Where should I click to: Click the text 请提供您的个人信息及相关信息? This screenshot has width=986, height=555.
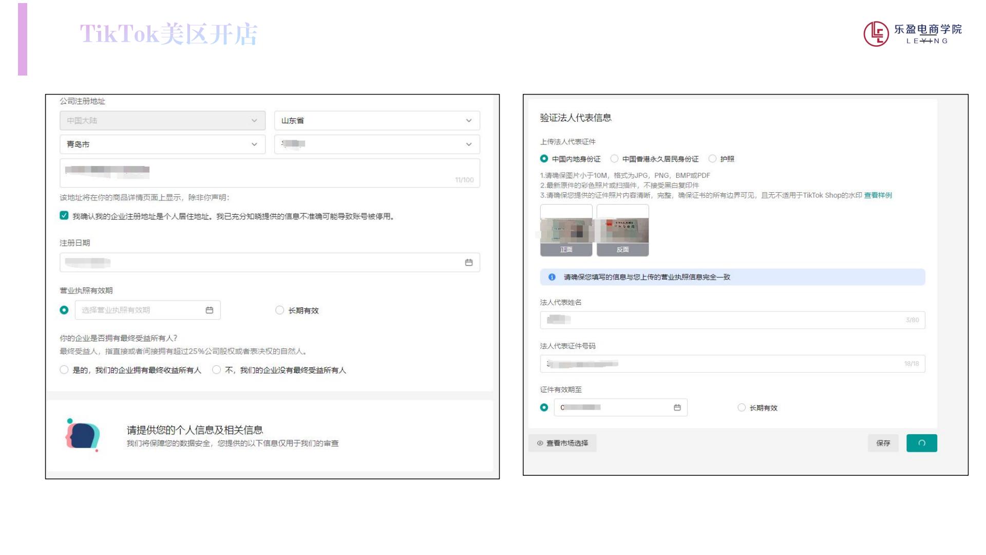(x=195, y=430)
